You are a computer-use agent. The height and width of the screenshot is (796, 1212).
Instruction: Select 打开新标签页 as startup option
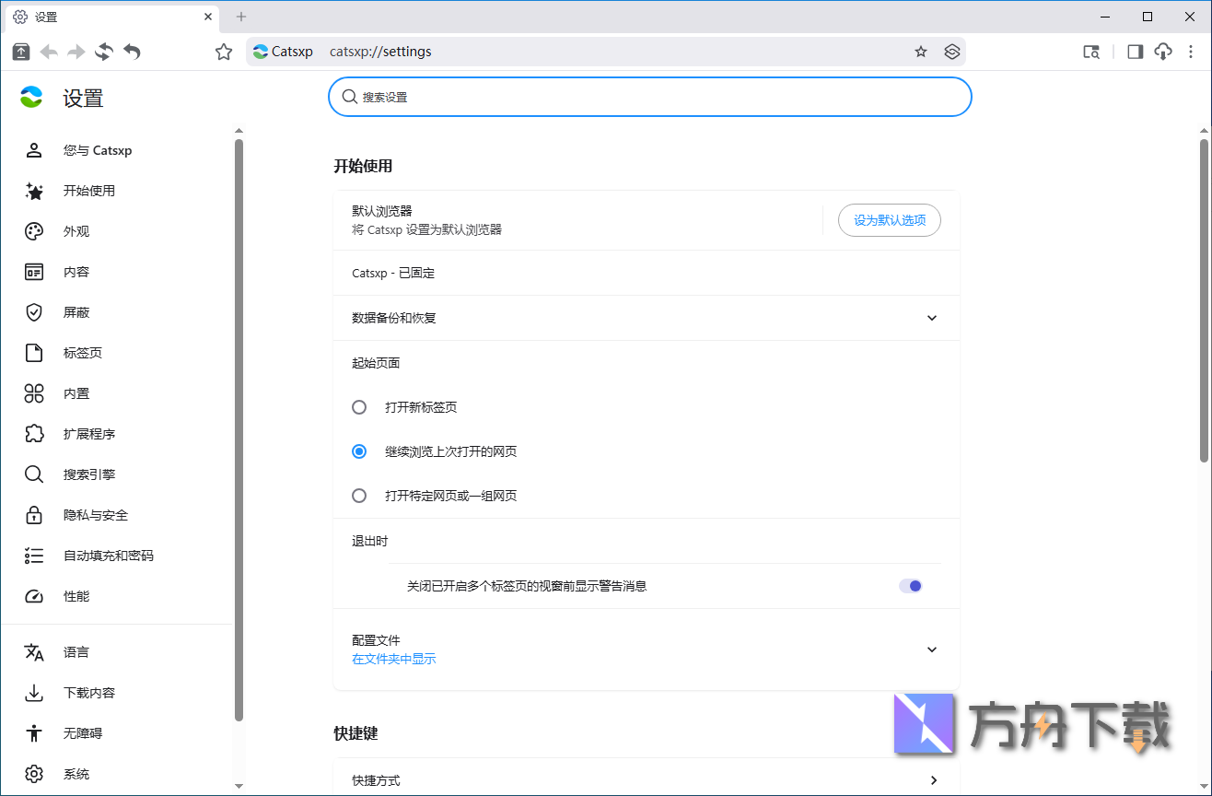359,406
